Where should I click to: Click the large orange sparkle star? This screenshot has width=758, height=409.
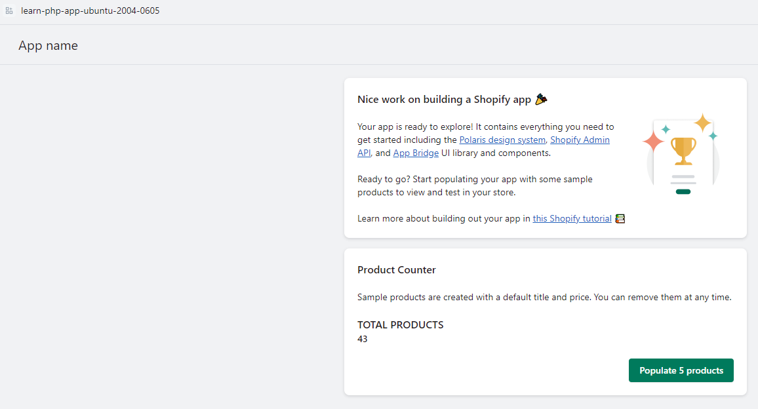(654, 141)
